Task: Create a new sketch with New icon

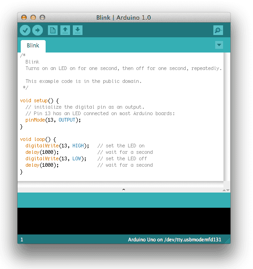Action: coord(53,30)
